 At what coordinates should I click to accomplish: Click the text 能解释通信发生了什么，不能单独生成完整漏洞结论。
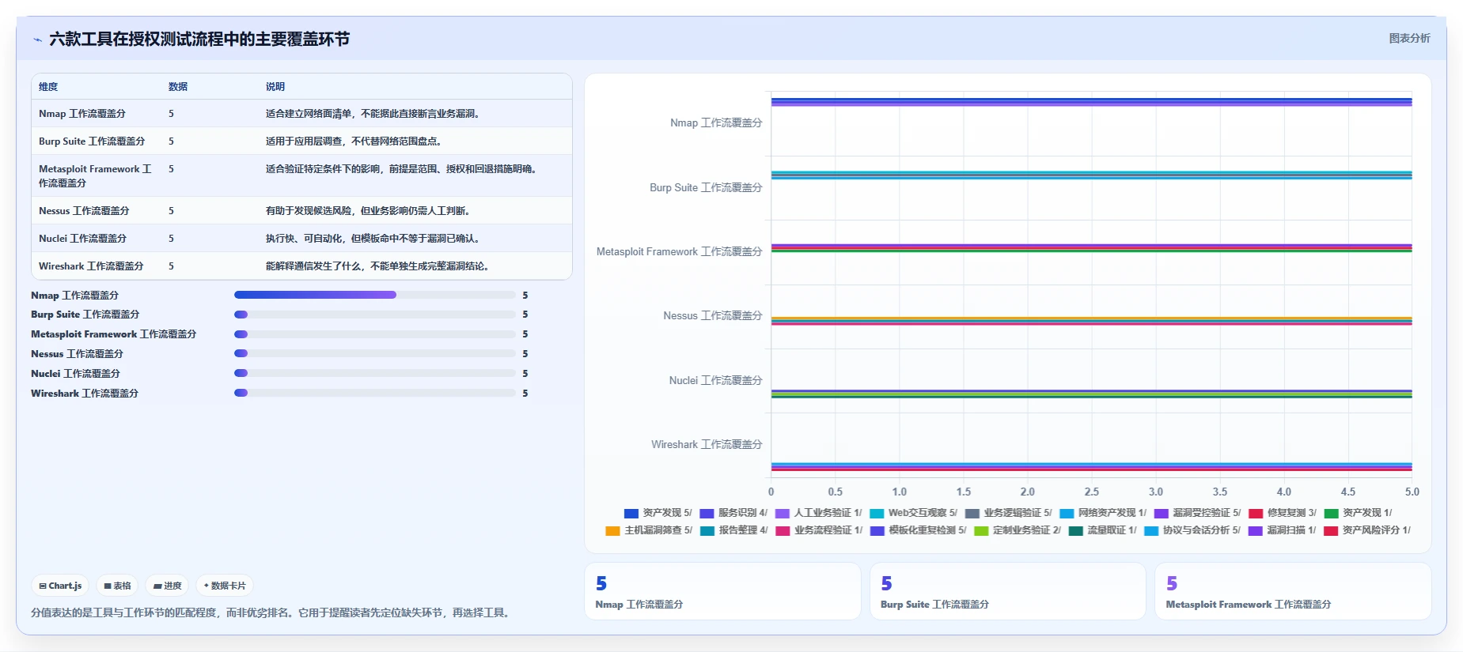click(x=379, y=266)
